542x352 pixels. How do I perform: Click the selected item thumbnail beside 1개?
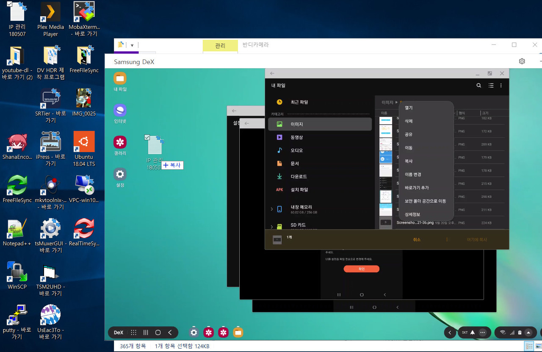click(277, 240)
